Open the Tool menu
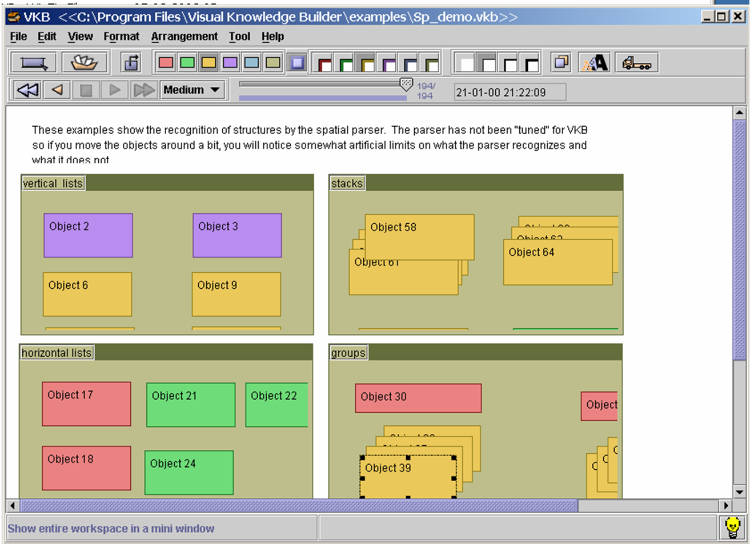 (x=240, y=37)
